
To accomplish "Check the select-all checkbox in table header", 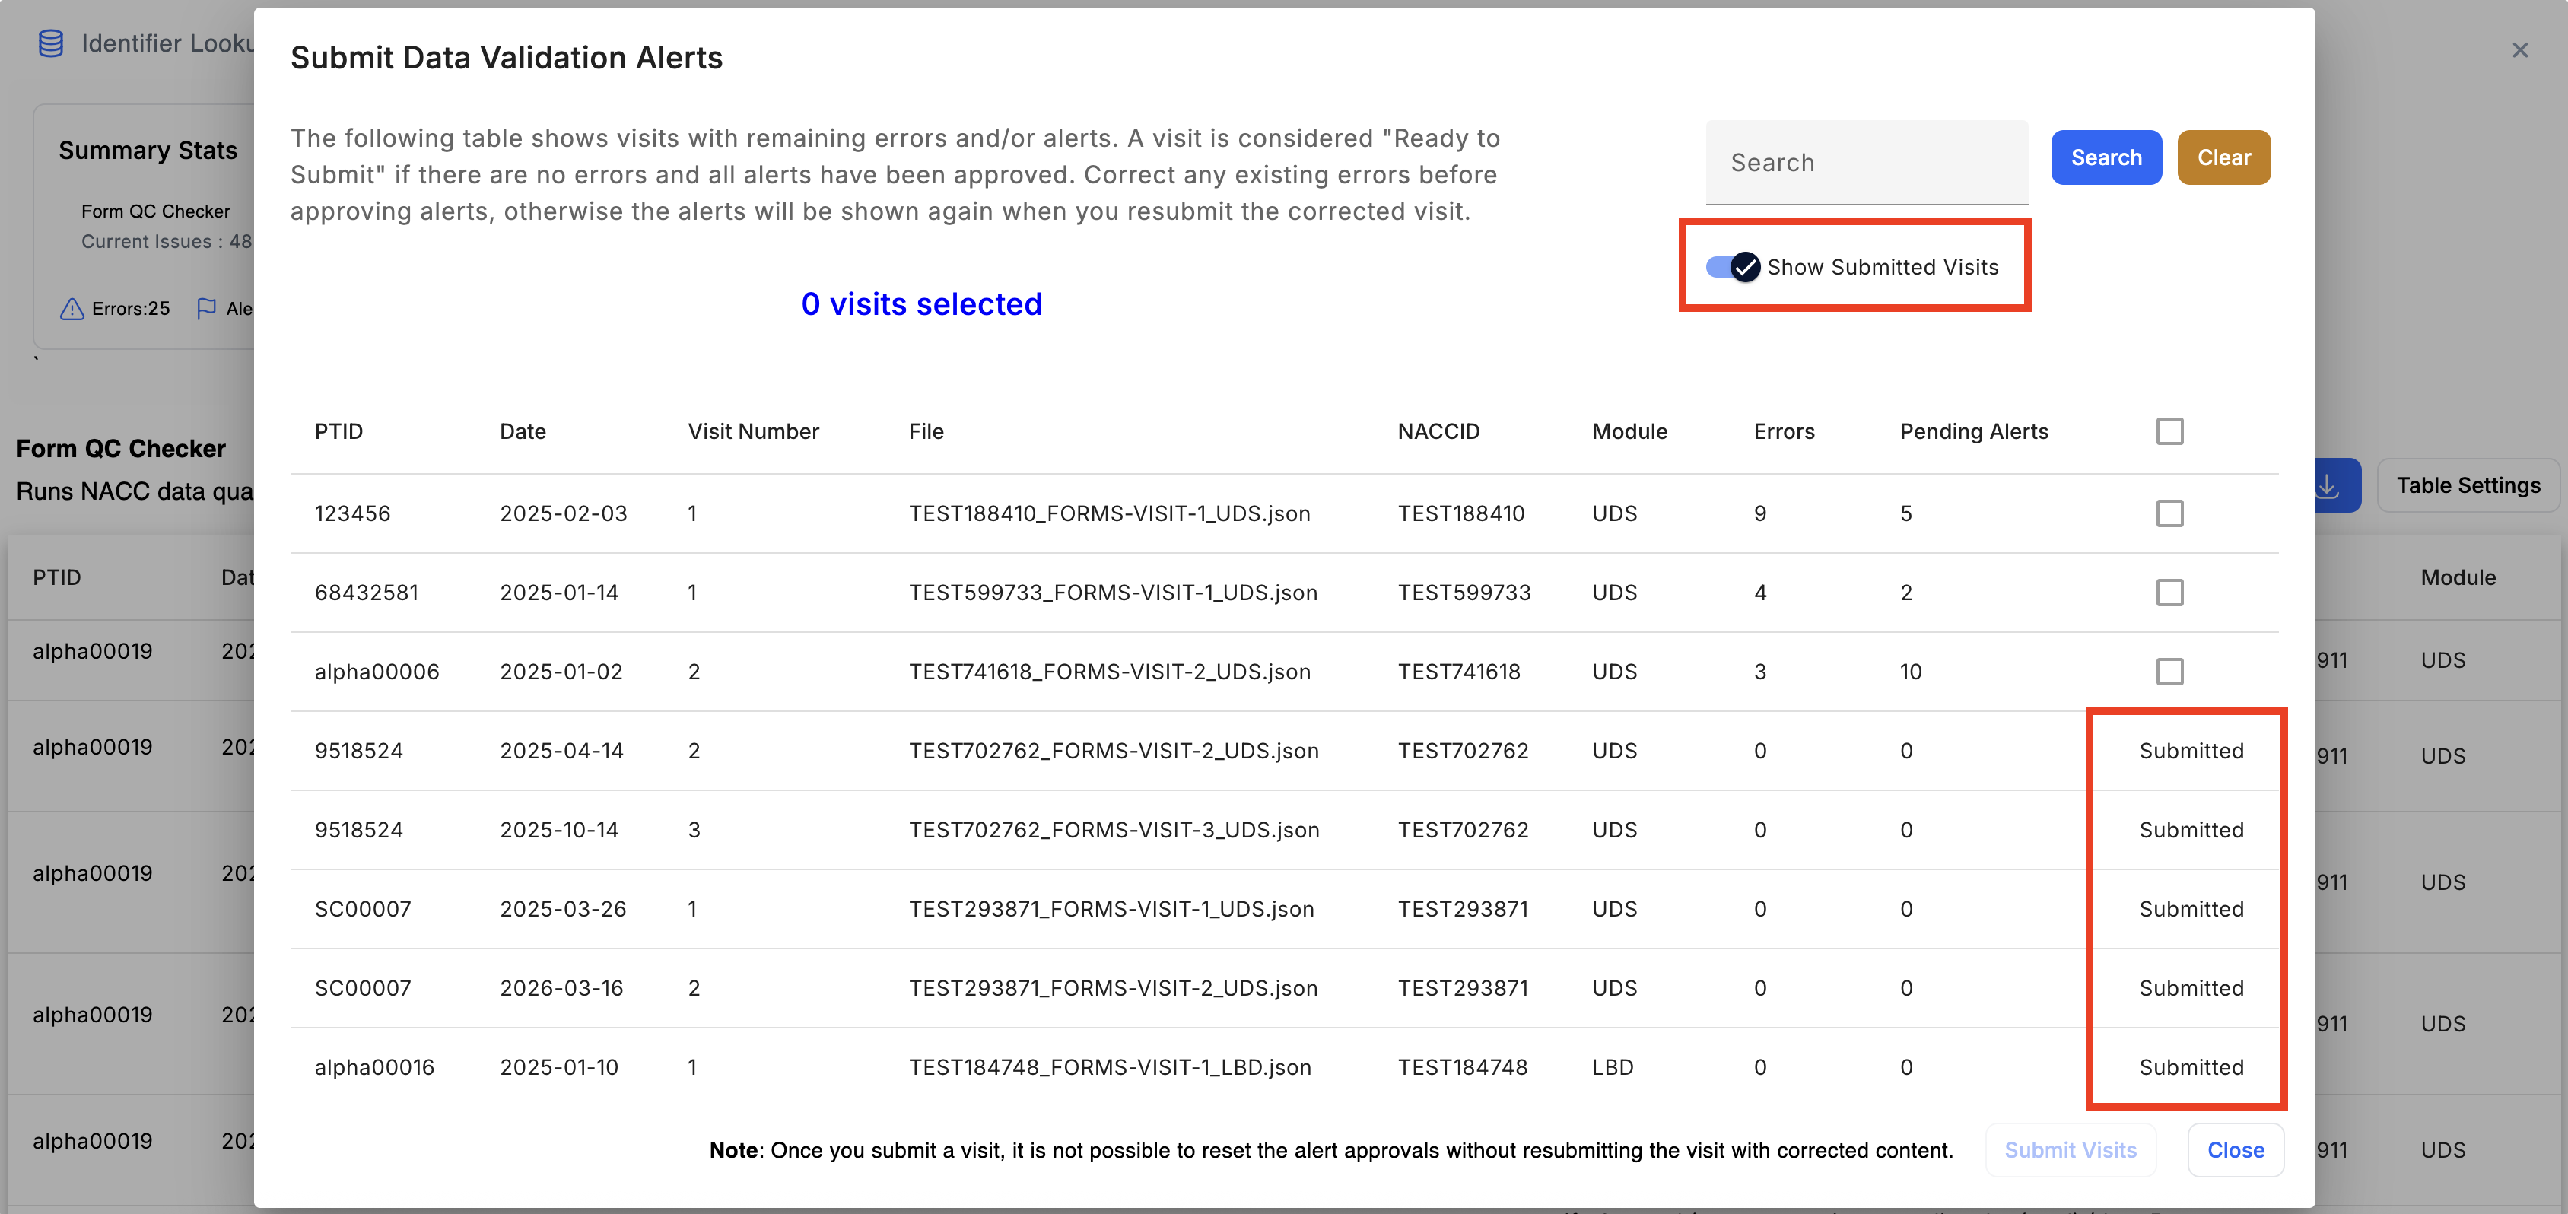I will click(2169, 431).
